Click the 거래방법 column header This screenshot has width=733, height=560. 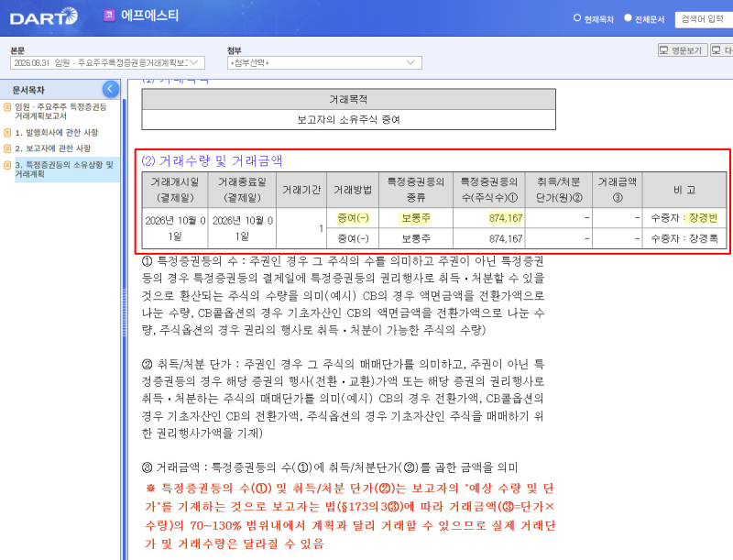point(353,190)
